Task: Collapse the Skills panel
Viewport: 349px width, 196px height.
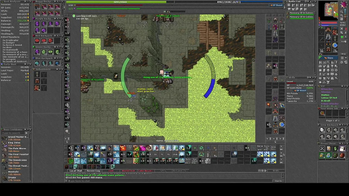Action: pos(313,78)
